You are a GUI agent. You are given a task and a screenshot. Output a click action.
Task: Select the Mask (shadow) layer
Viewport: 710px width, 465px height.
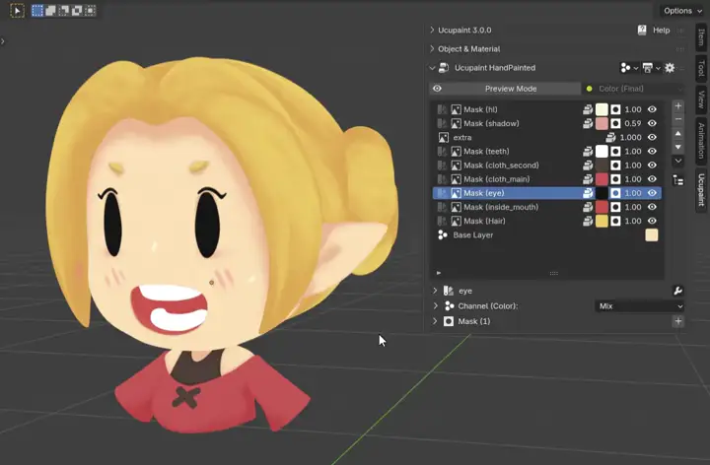pyautogui.click(x=547, y=123)
